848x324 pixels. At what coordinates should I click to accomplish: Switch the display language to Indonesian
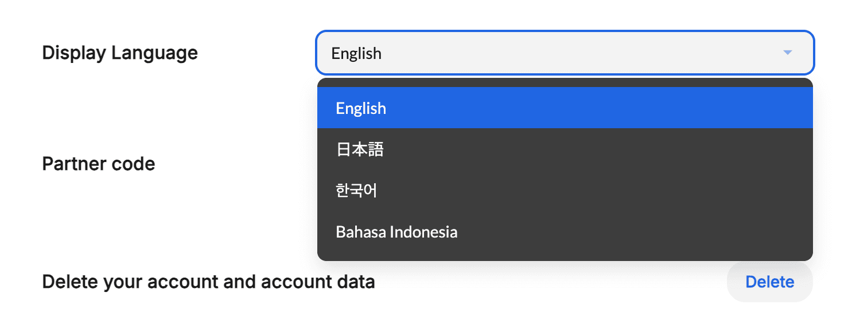coord(565,231)
